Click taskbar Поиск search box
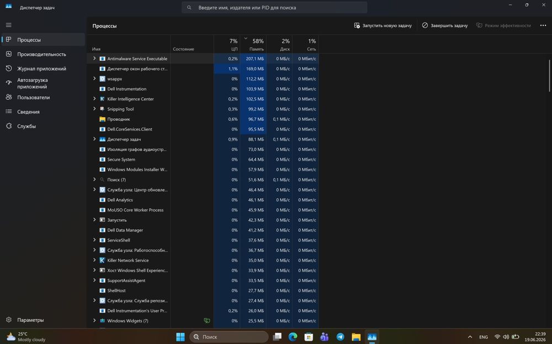The width and height of the screenshot is (552, 344). click(229, 337)
